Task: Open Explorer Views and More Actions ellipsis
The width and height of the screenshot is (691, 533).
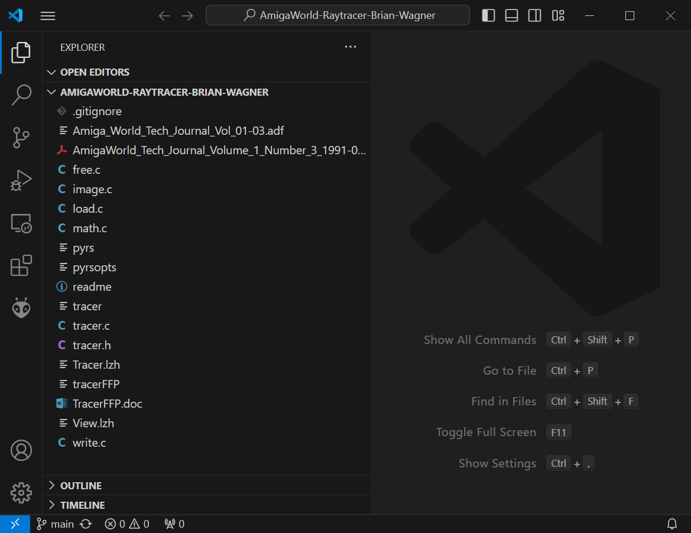Action: pos(351,47)
